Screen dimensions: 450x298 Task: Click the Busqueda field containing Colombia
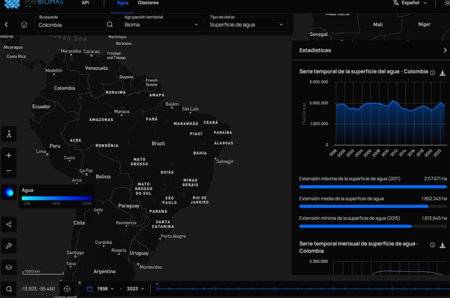[70, 25]
